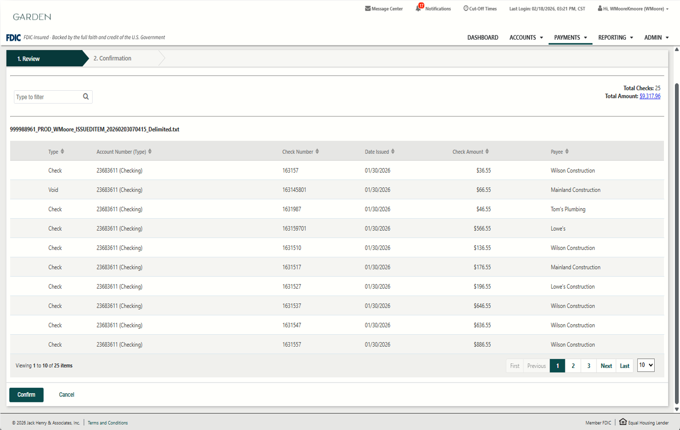
Task: Click the Notifications bell icon
Action: (418, 8)
